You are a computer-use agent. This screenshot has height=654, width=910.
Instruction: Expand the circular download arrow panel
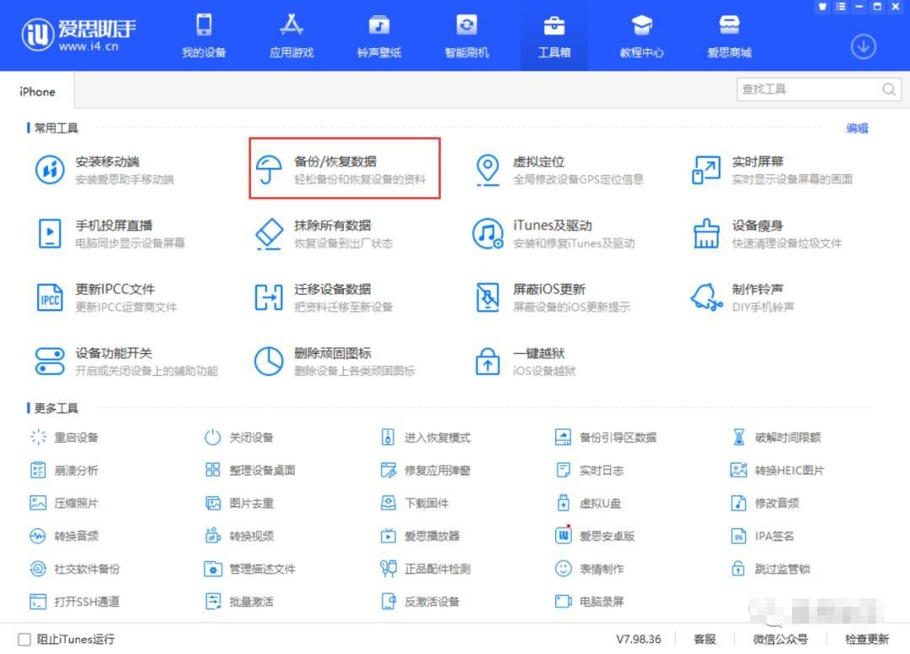[x=862, y=47]
